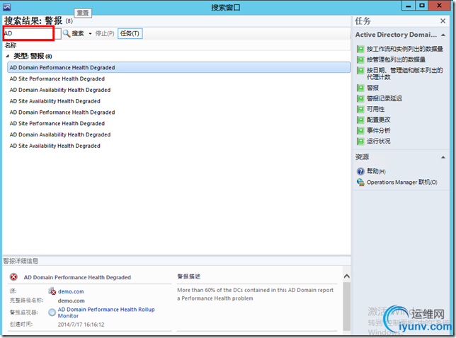This screenshot has width=456, height=338.
Task: Collapse the 资源 resources section
Action: click(x=443, y=158)
